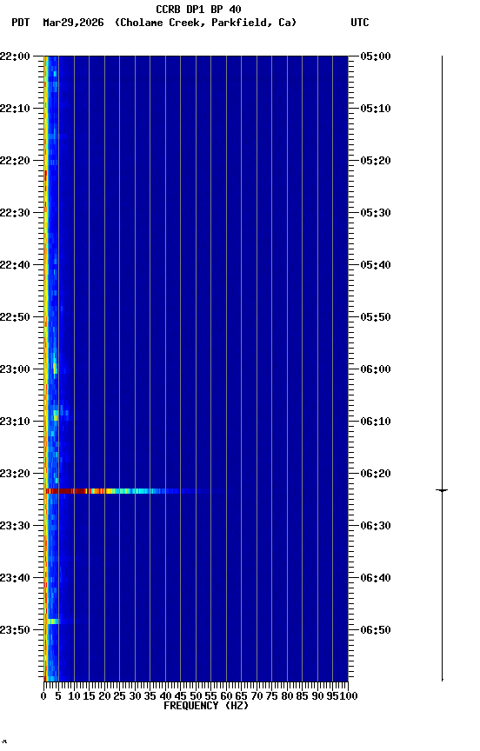The width and height of the screenshot is (480, 751).
Task: Click the 70 Hz frequency axis label
Action: click(x=257, y=696)
